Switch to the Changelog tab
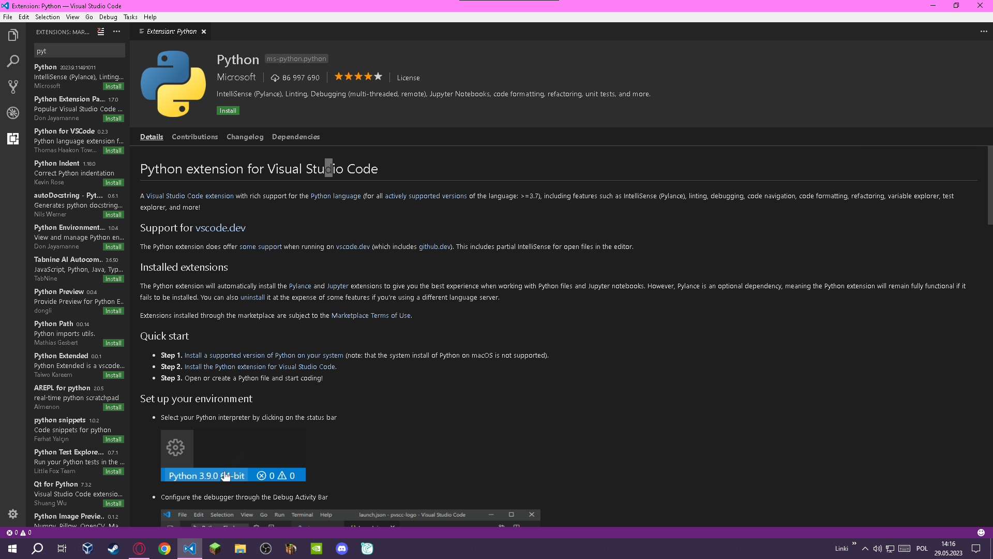 [x=245, y=137]
